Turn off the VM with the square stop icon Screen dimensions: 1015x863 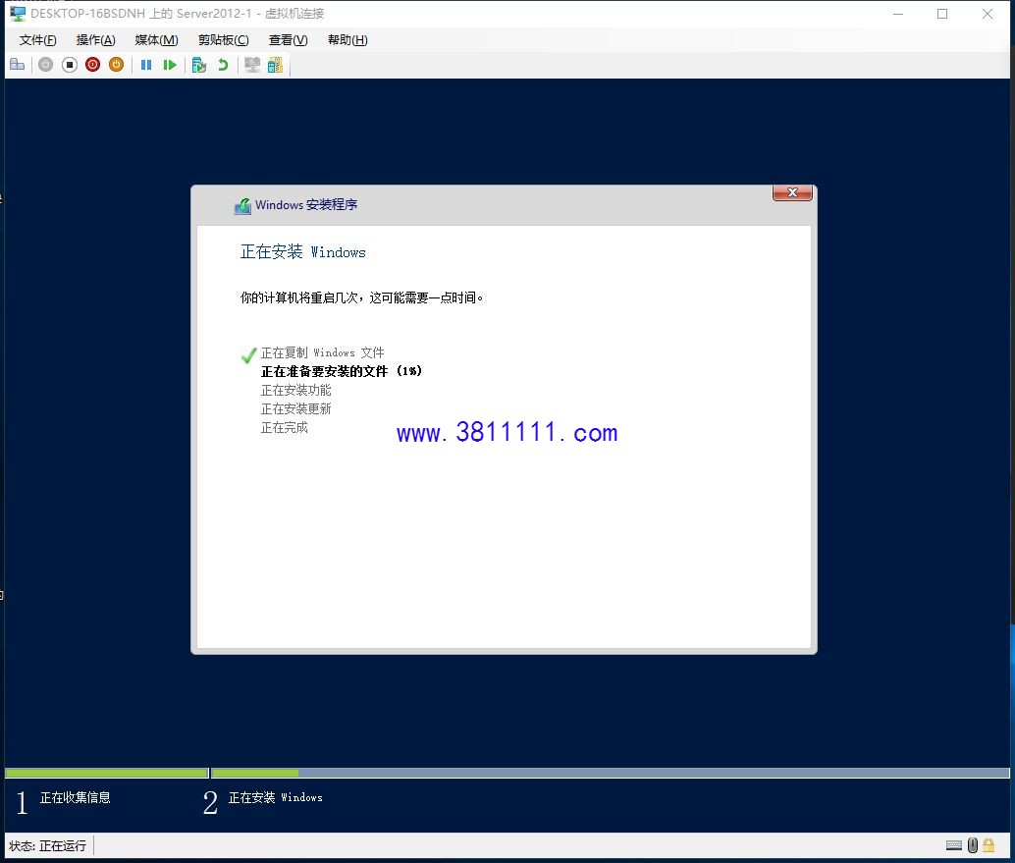tap(70, 65)
